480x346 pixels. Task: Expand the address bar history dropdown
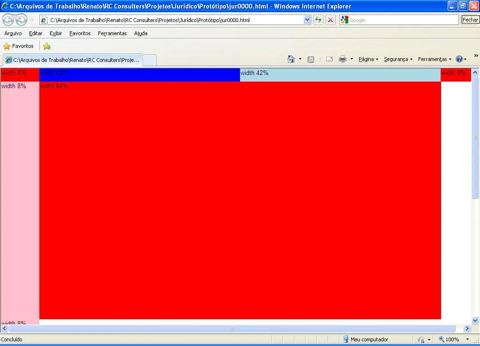[x=307, y=20]
